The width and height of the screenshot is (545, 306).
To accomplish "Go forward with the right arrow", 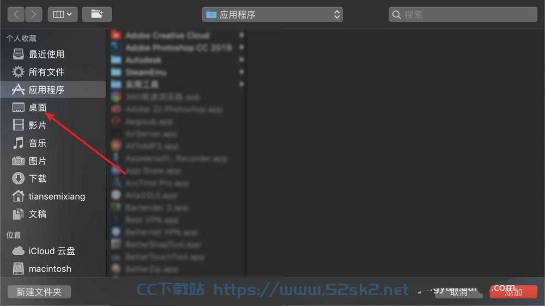I will click(x=34, y=14).
